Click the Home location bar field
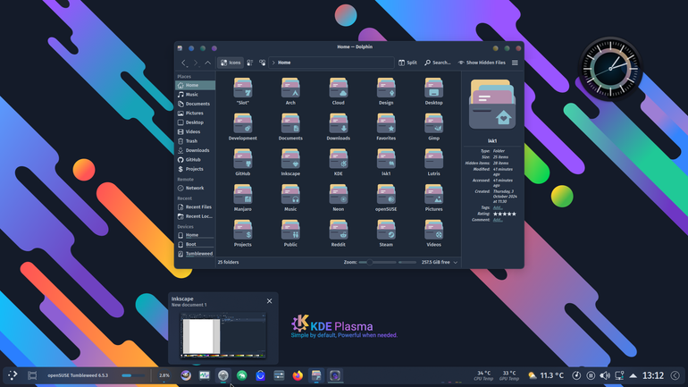Viewport: 688px width, 387px height. [331, 63]
